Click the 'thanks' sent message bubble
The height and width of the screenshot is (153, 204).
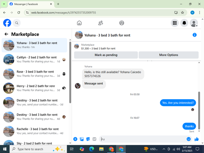[x=189, y=126]
